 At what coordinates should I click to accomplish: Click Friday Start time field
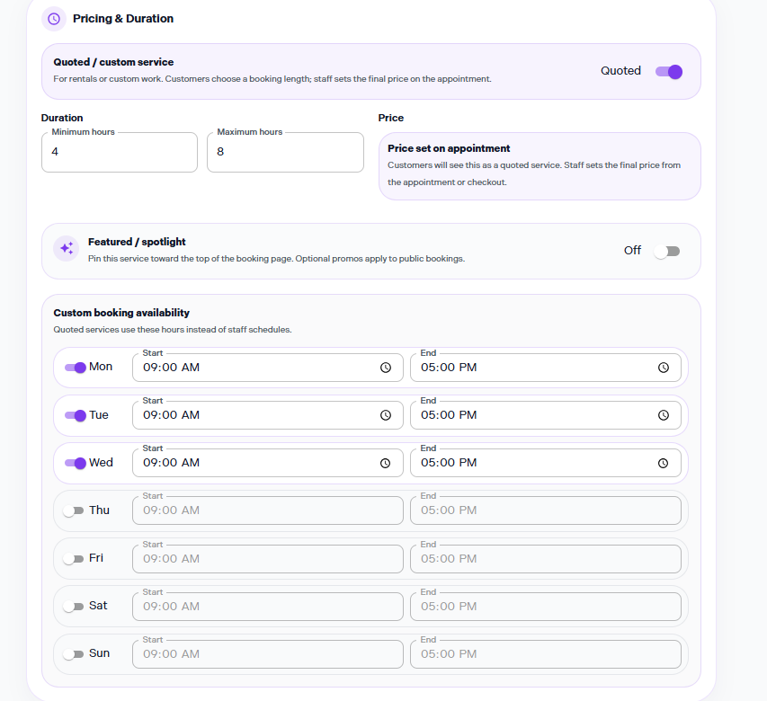click(268, 559)
